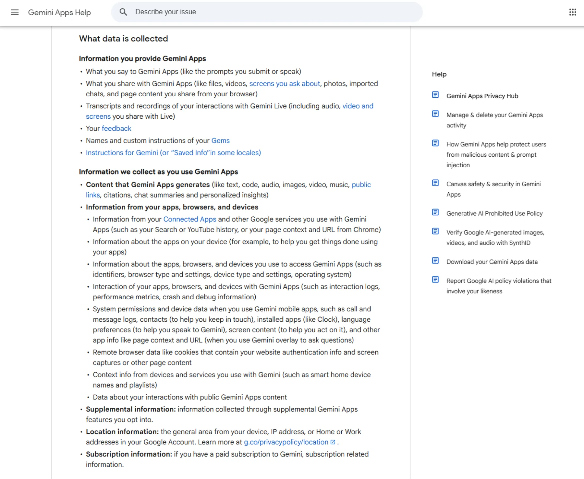Viewport: 584px width, 479px height.
Task: Click the article icon beside Generative AI Prohibited Use Policy
Action: point(435,212)
